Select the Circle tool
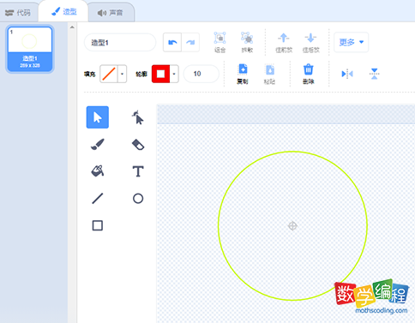The image size is (415, 323). click(x=138, y=199)
